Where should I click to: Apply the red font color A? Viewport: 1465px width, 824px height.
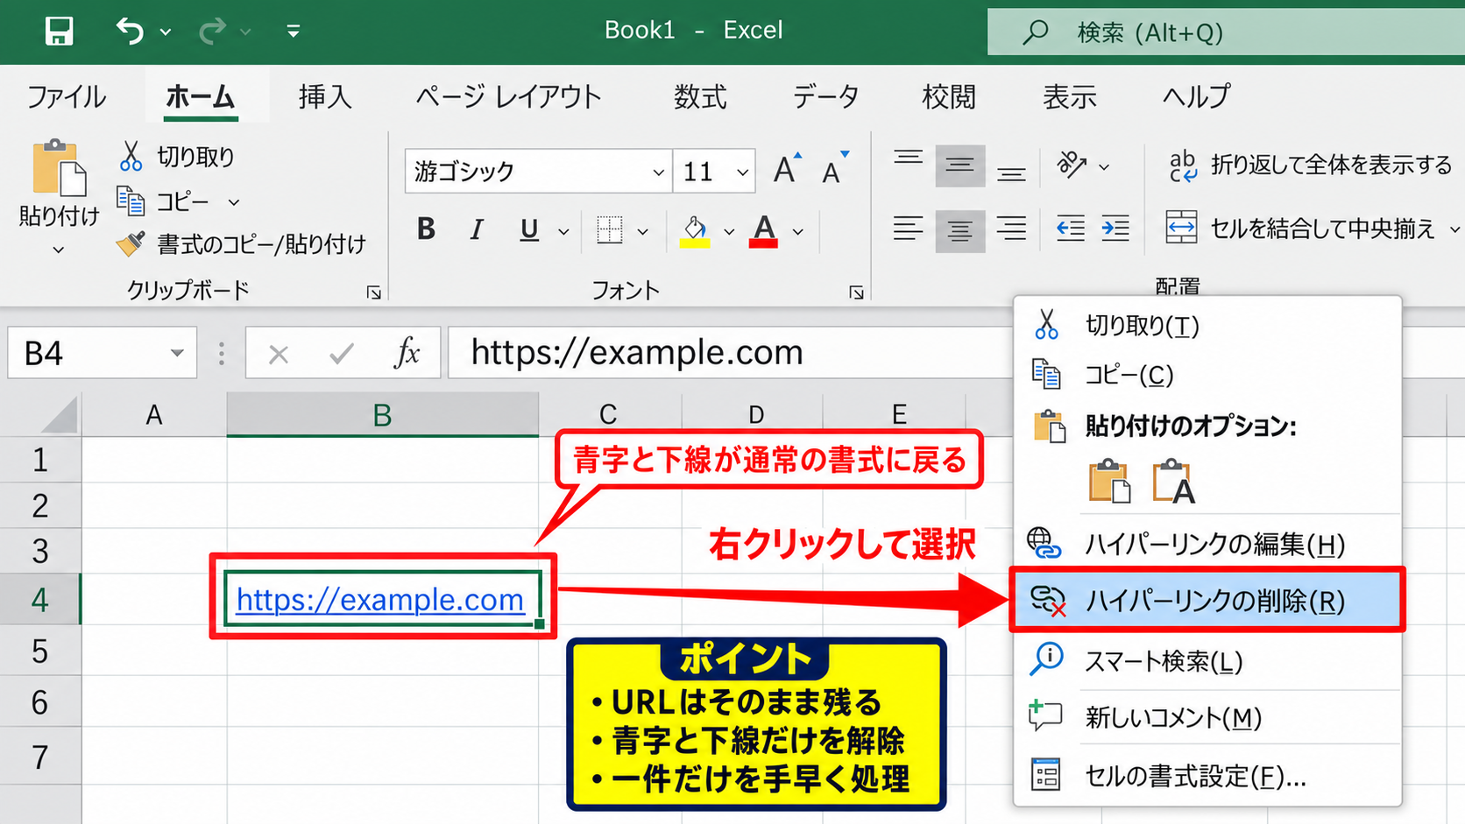pyautogui.click(x=764, y=231)
